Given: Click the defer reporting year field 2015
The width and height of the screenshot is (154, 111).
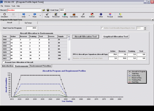Looking at the screenshot, I should click(140, 28).
